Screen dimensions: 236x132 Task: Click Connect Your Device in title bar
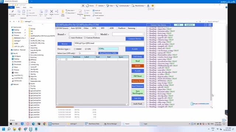tap(158, 25)
